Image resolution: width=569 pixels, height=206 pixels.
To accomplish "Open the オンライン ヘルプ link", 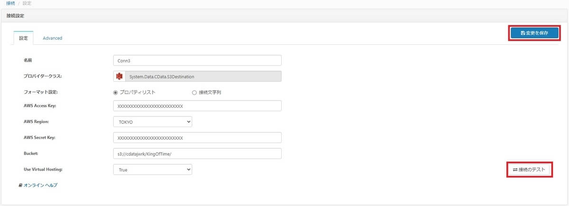I will pos(40,185).
